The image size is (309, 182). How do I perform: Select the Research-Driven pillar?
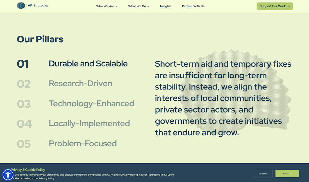(x=80, y=83)
